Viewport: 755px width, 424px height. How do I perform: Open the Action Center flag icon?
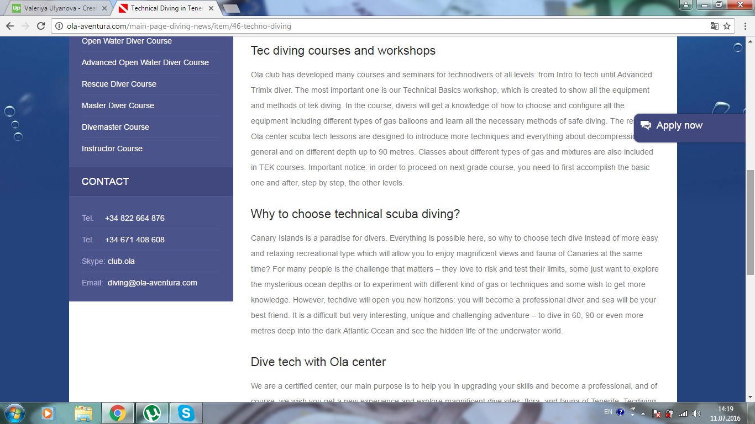tap(657, 413)
